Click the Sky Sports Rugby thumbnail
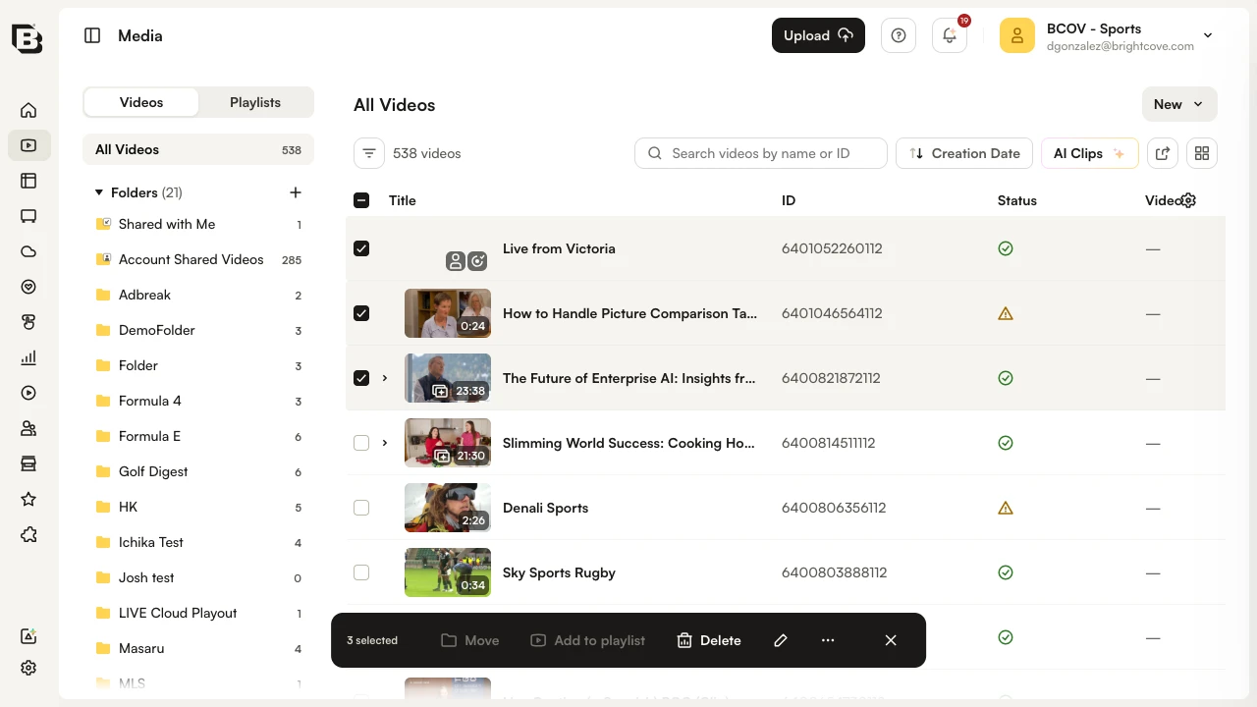1257x707 pixels. pos(448,572)
